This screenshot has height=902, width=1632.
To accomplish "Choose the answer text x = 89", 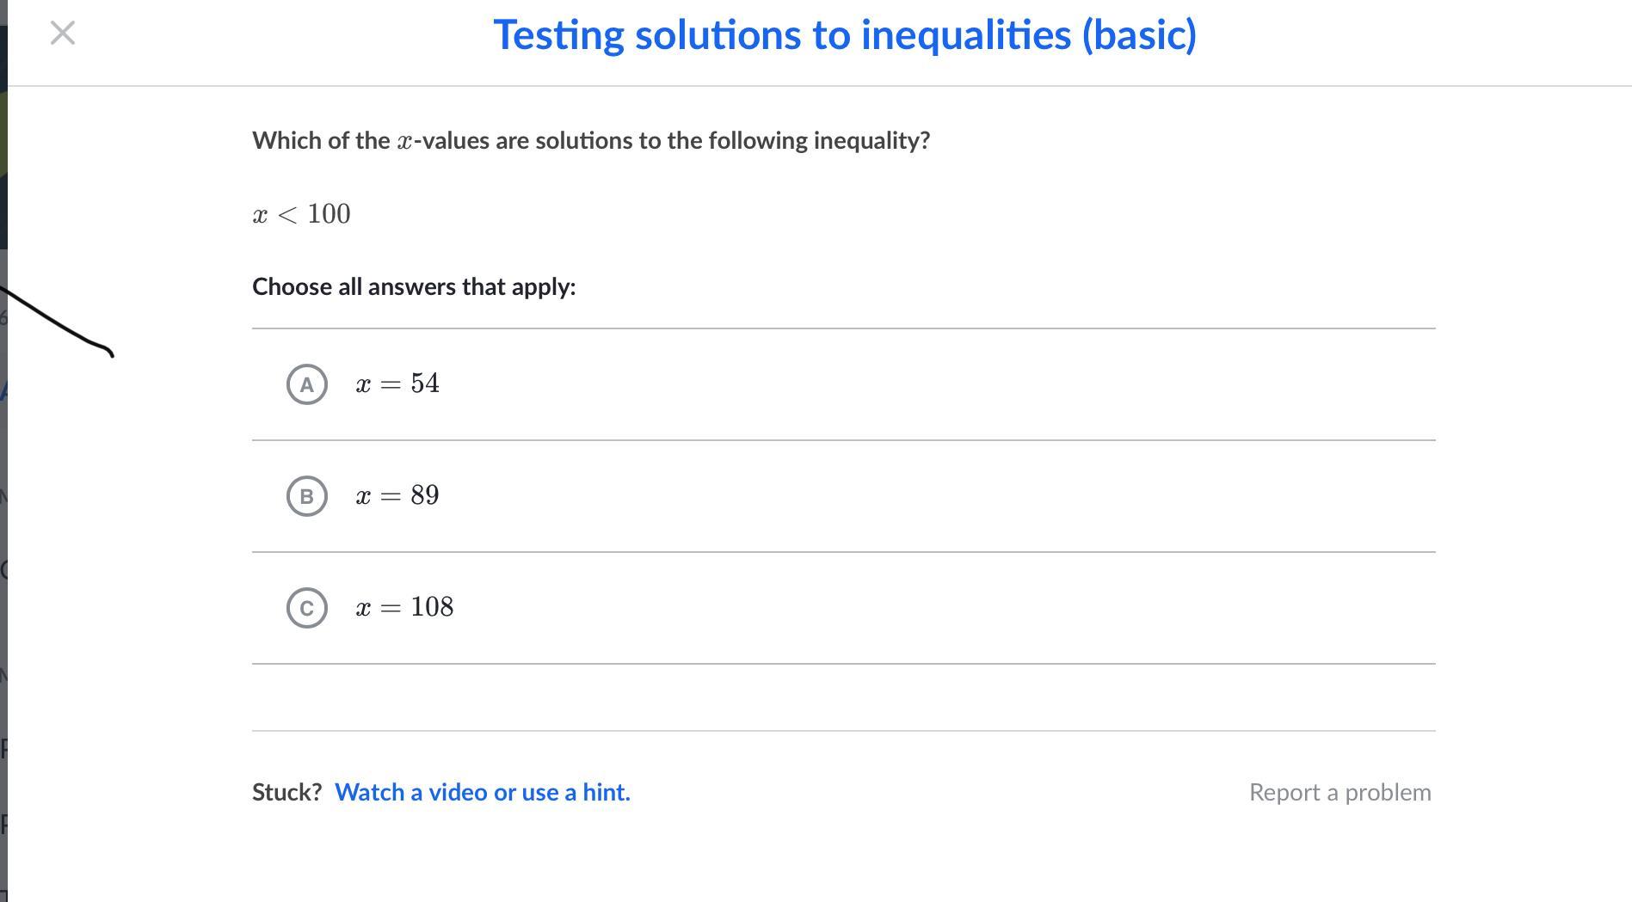I will [x=397, y=495].
